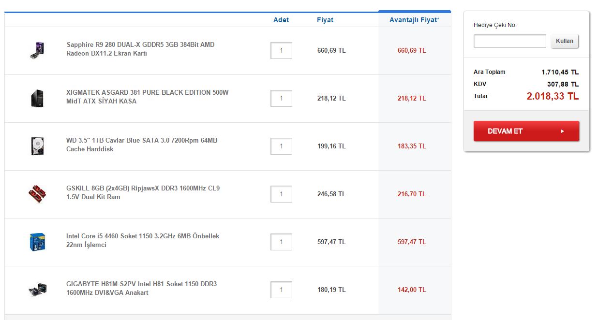Click the Intel Core i5 processor box image
The height and width of the screenshot is (320, 598).
coord(37,242)
